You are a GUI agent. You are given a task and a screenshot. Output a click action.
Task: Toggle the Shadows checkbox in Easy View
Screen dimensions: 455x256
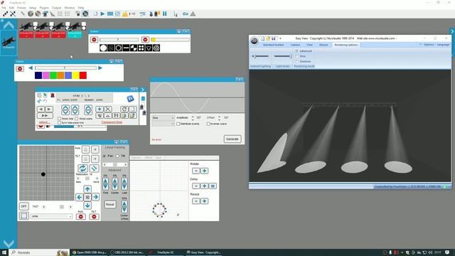297,61
